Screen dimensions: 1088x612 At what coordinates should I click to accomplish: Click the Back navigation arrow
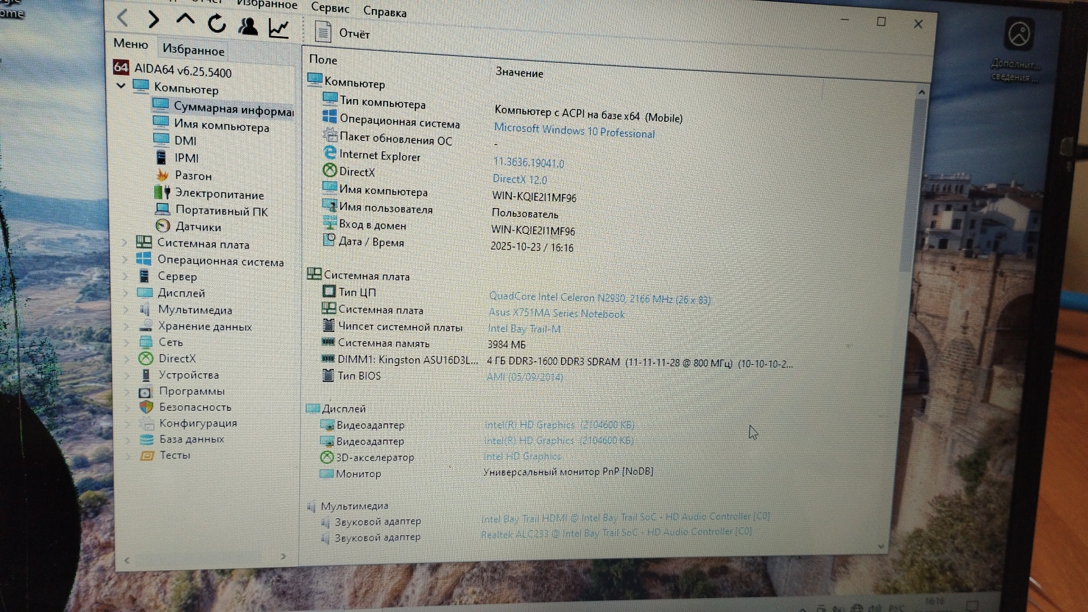(x=122, y=18)
